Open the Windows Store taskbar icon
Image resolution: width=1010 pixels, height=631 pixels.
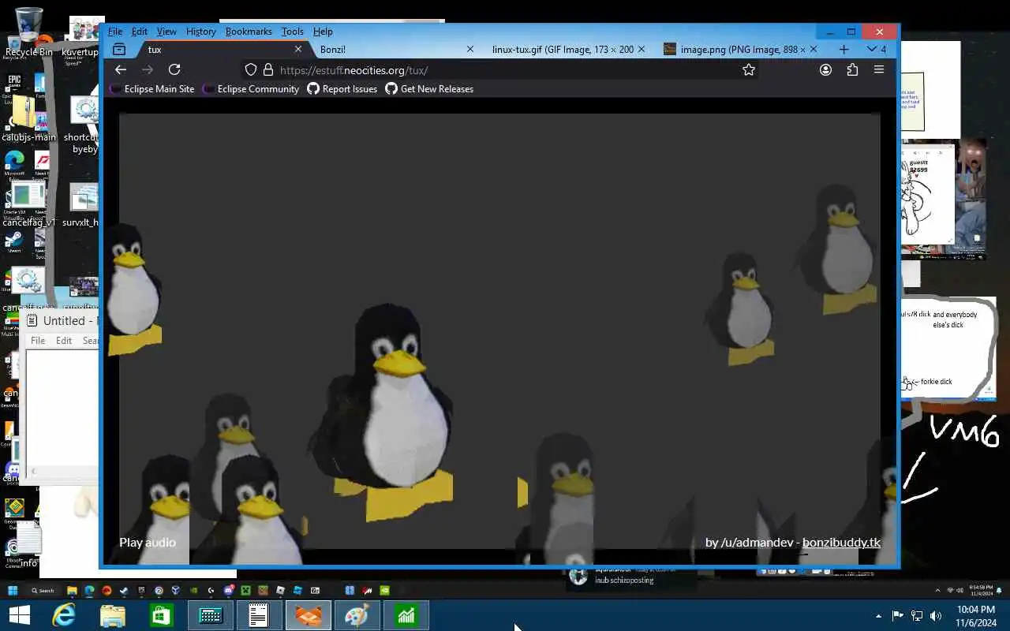pos(162,615)
